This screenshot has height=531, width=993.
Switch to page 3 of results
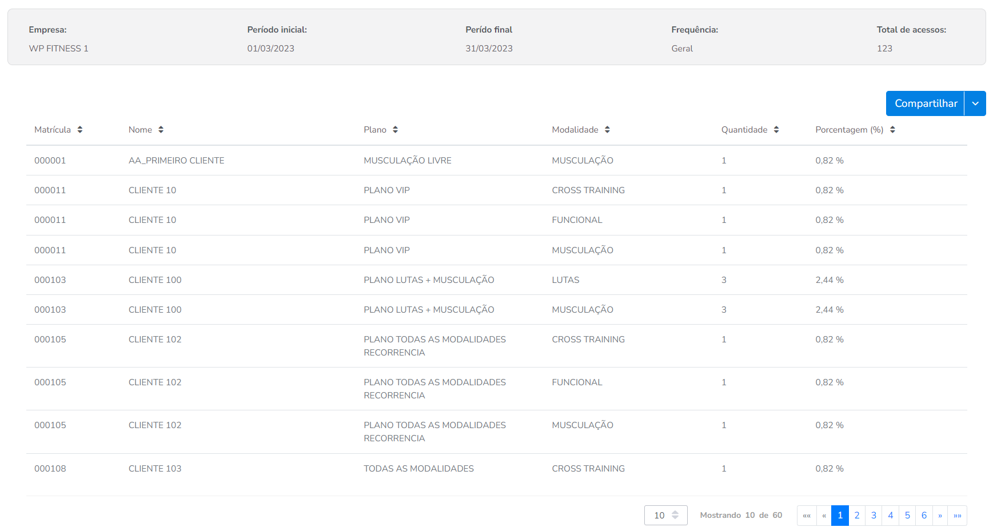point(874,516)
